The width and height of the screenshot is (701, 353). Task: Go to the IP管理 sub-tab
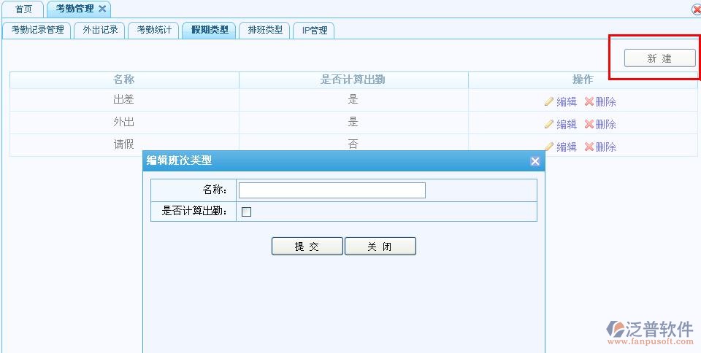coord(314,30)
